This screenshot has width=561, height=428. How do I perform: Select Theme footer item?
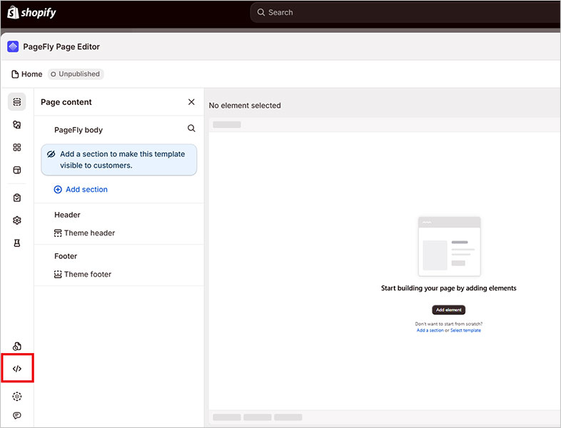(x=83, y=274)
